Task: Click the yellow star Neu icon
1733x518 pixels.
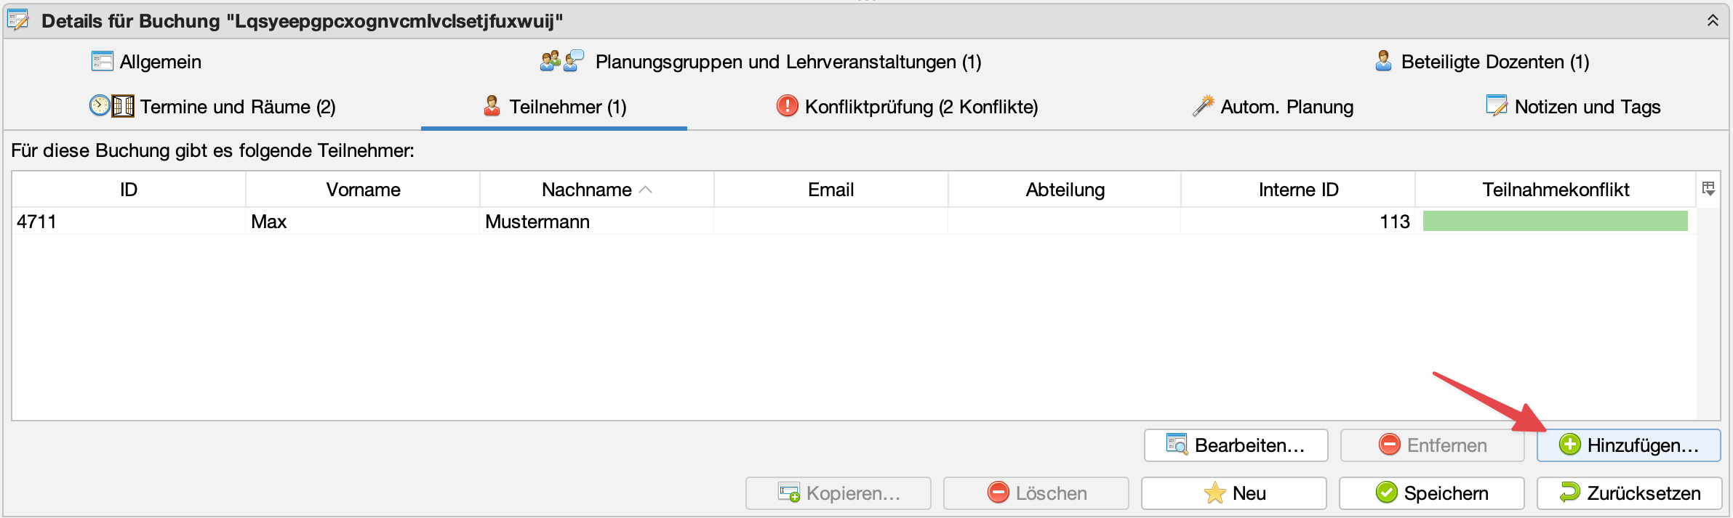Action: (x=1214, y=493)
